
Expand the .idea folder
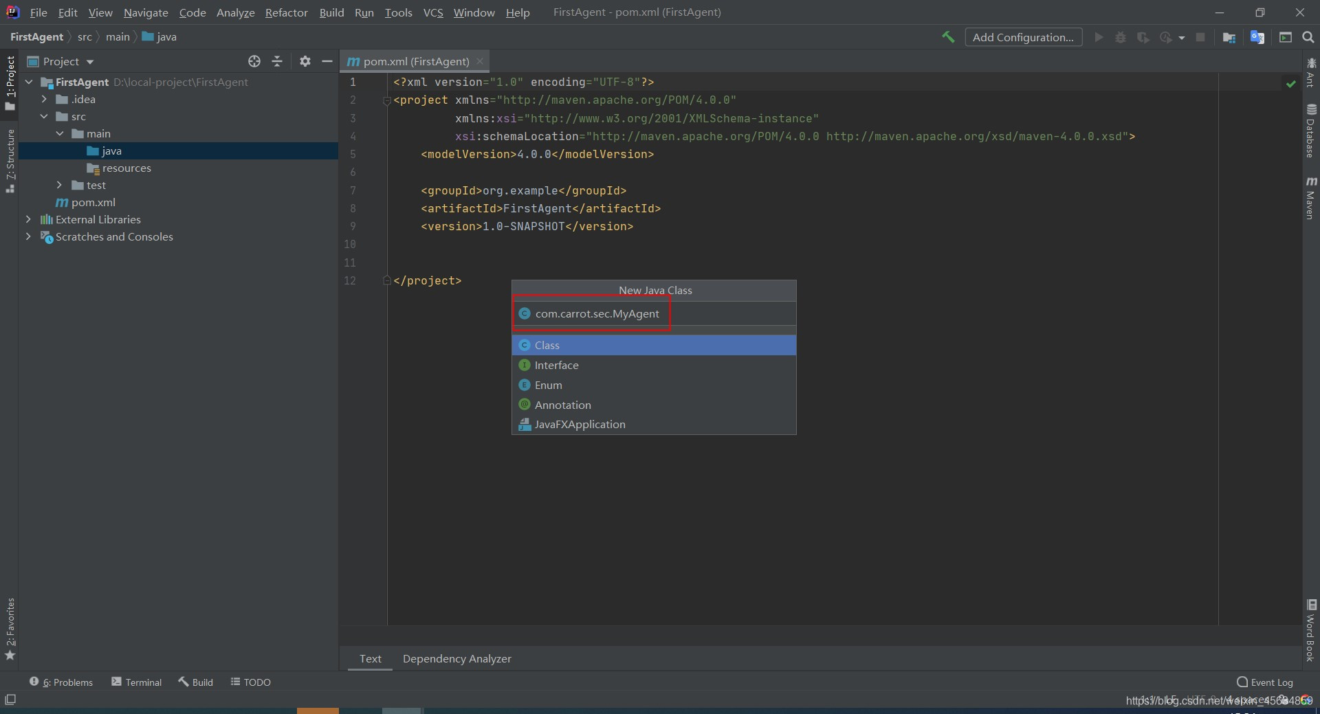point(44,99)
